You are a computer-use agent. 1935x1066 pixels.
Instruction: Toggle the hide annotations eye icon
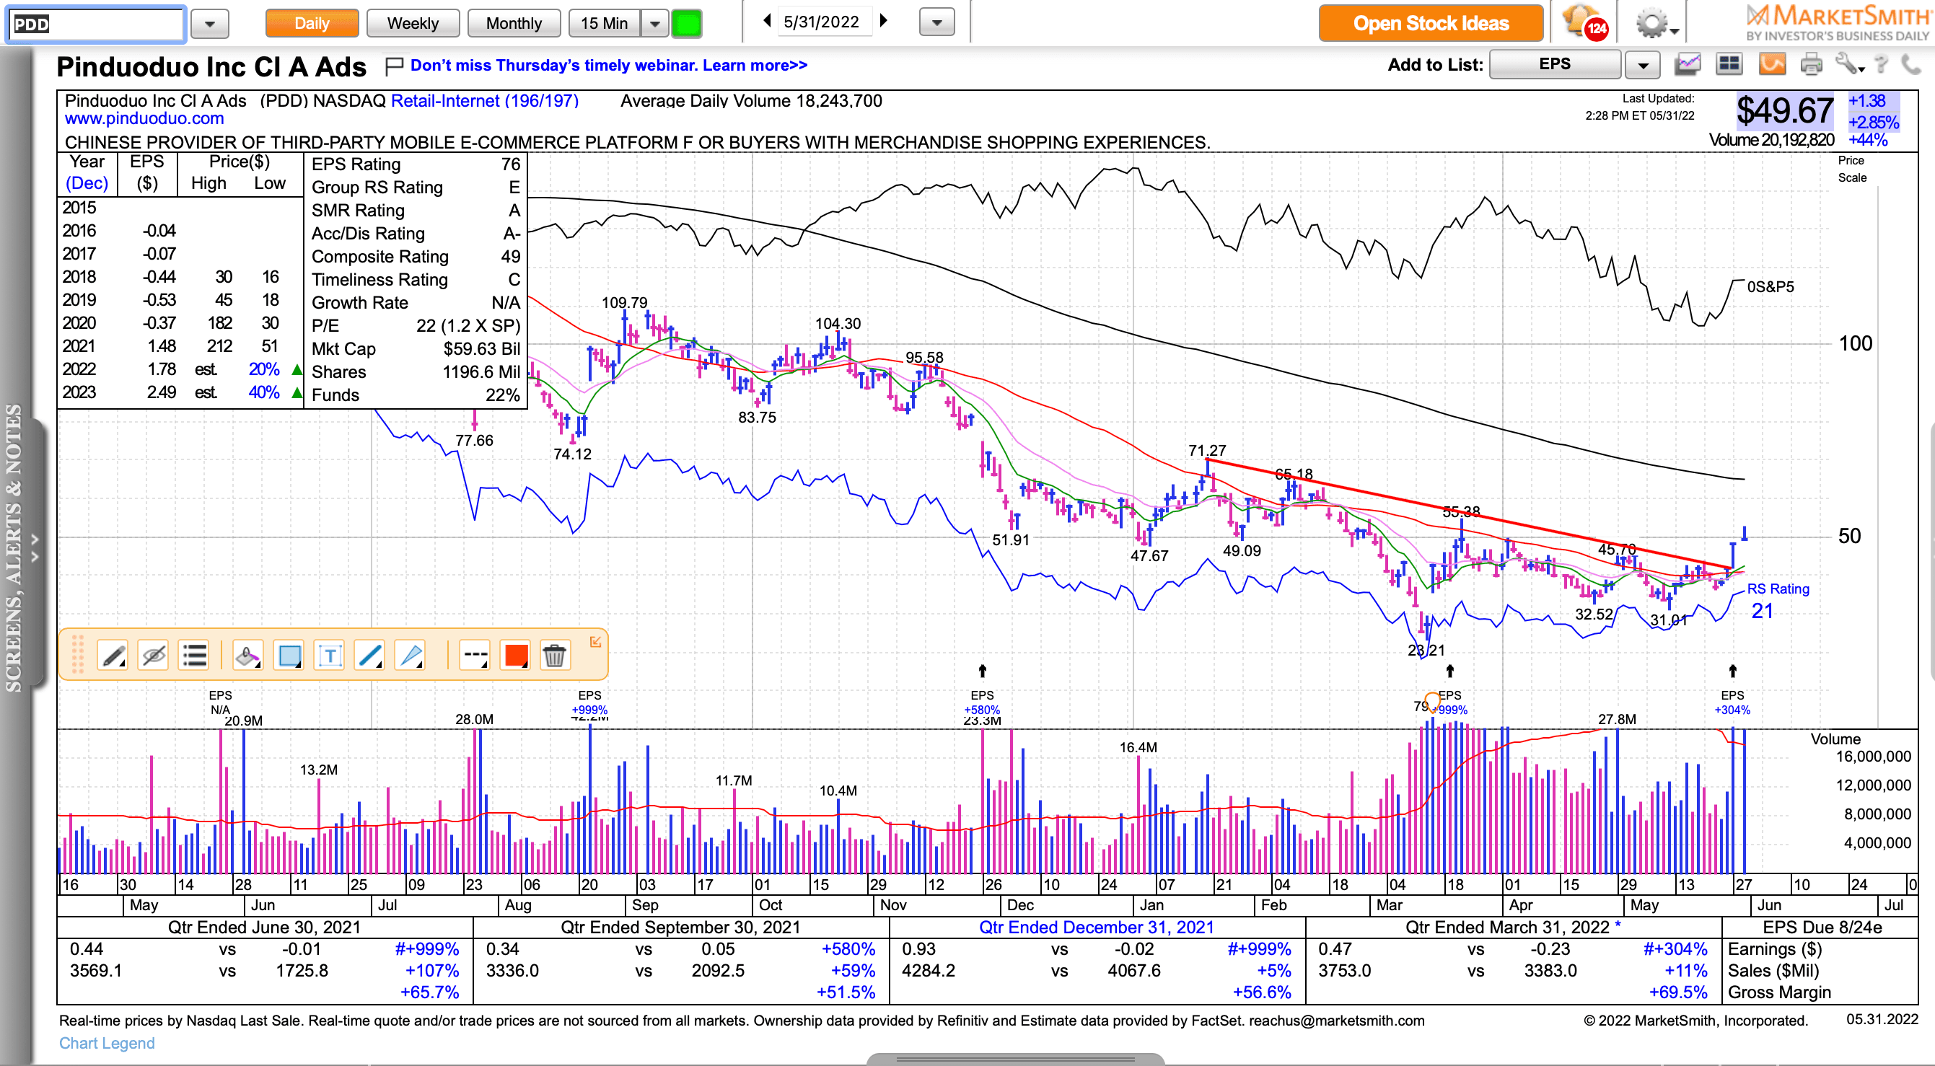click(x=153, y=656)
